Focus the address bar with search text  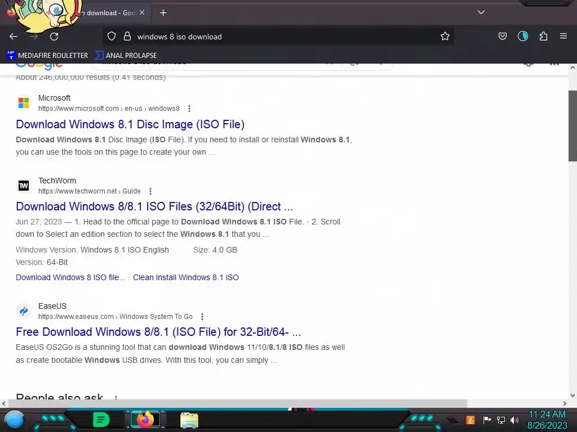279,37
